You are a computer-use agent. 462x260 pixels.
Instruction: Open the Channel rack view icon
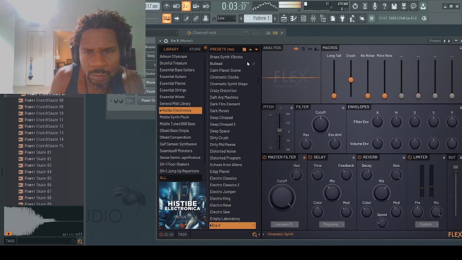(x=303, y=18)
